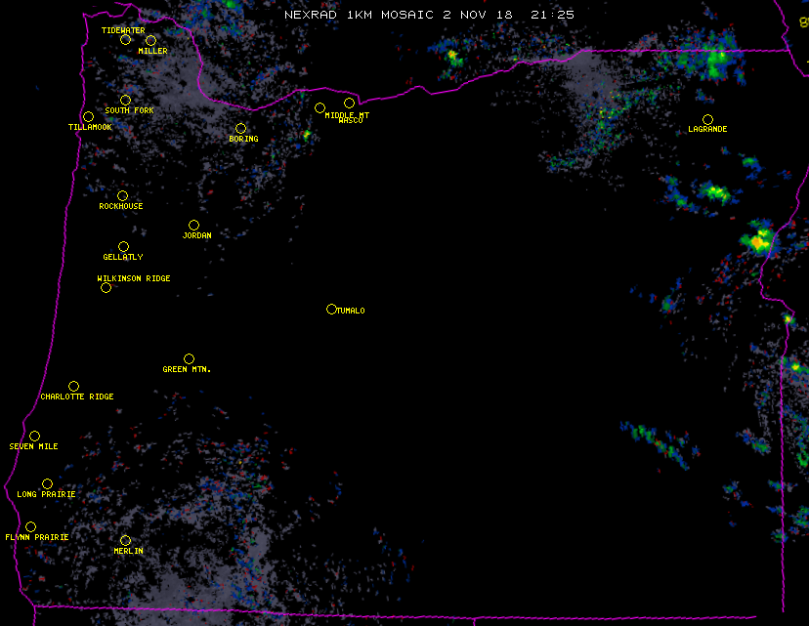This screenshot has width=809, height=626.
Task: Select the LaGrande station circle marker
Action: pyautogui.click(x=707, y=119)
